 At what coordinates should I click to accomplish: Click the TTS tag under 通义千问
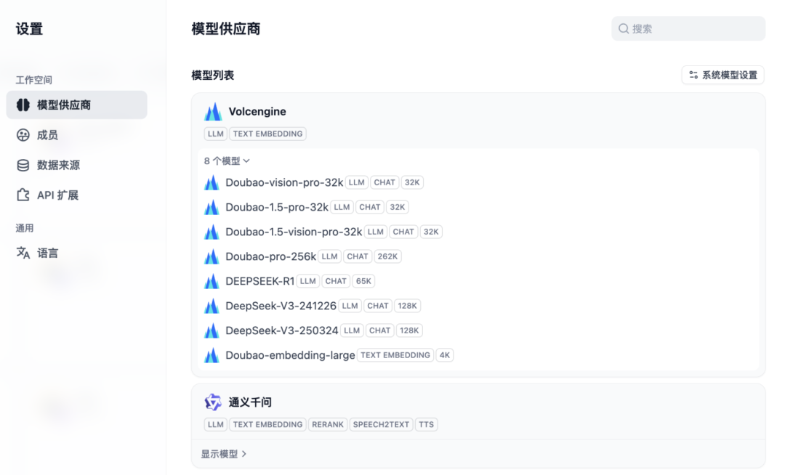pos(427,424)
